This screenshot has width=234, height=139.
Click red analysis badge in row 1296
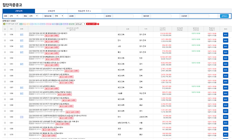click(x=52, y=36)
